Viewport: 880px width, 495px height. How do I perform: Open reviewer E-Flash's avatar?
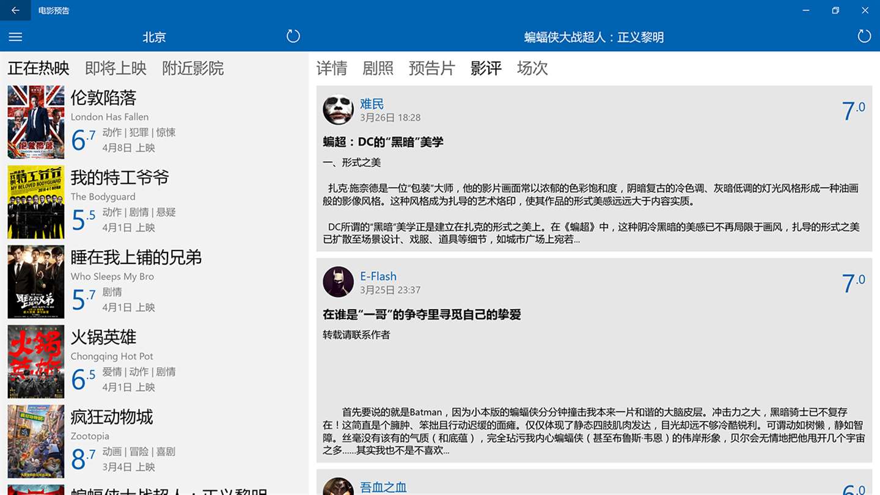click(x=338, y=282)
